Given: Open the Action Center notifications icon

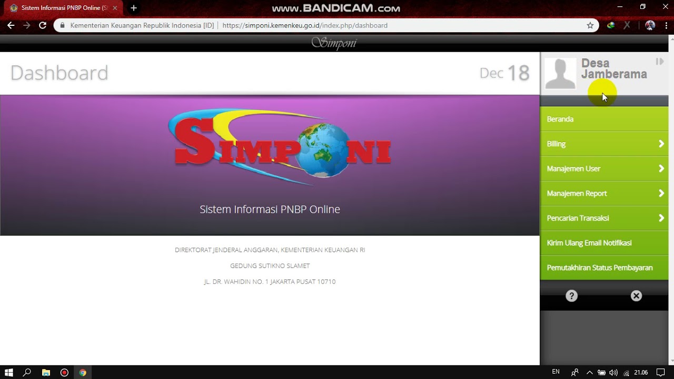Looking at the screenshot, I should click(x=661, y=372).
